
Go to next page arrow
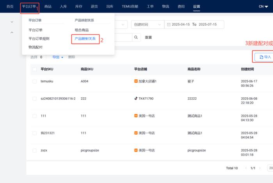pyautogui.click(x=260, y=168)
